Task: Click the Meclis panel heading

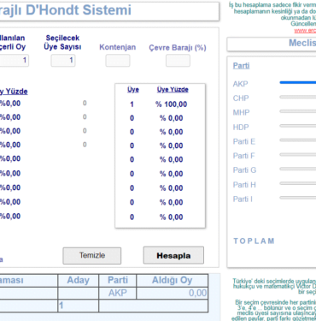Action: tap(302, 43)
